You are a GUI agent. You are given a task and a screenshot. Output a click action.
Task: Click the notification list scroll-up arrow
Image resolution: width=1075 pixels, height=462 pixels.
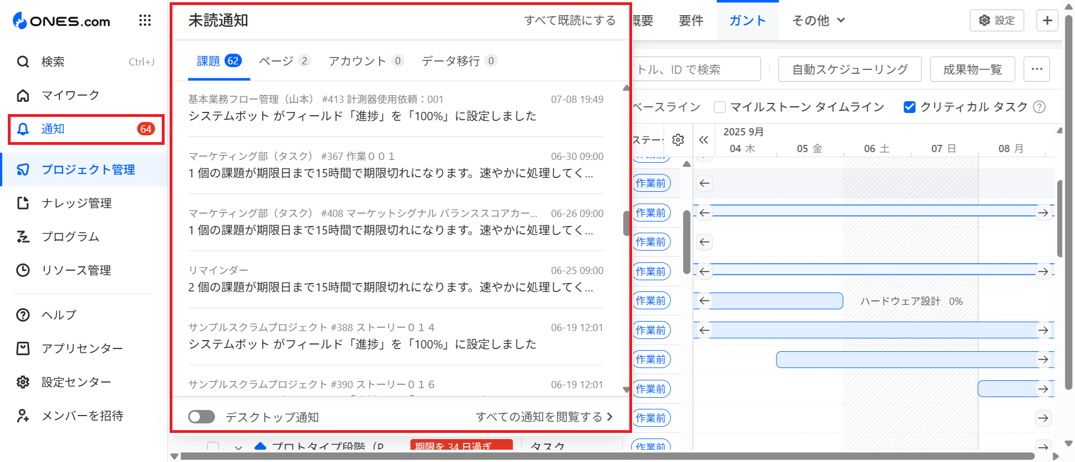click(626, 88)
